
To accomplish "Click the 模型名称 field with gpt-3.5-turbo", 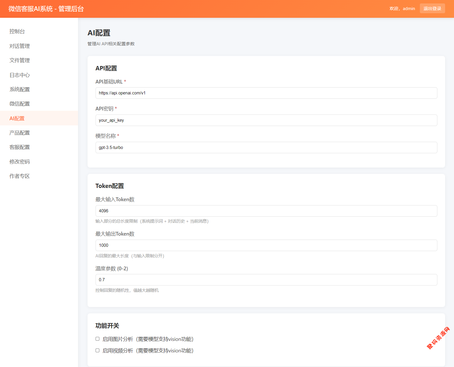I will pos(266,147).
